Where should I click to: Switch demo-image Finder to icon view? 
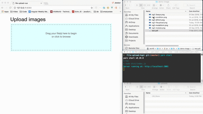point(137,5)
